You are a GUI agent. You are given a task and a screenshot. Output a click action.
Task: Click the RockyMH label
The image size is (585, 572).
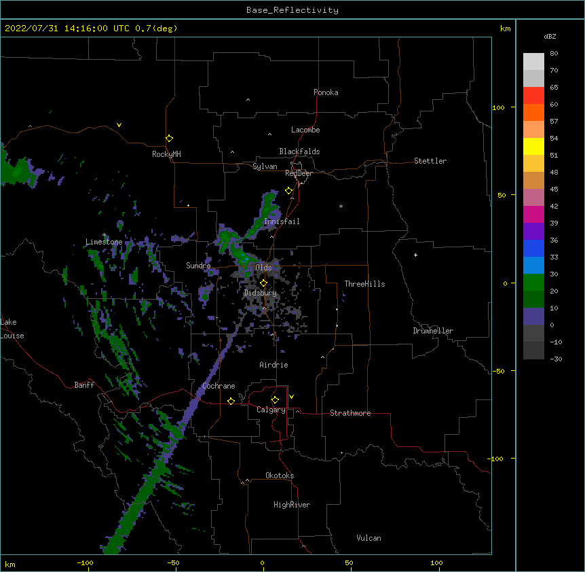tap(166, 154)
